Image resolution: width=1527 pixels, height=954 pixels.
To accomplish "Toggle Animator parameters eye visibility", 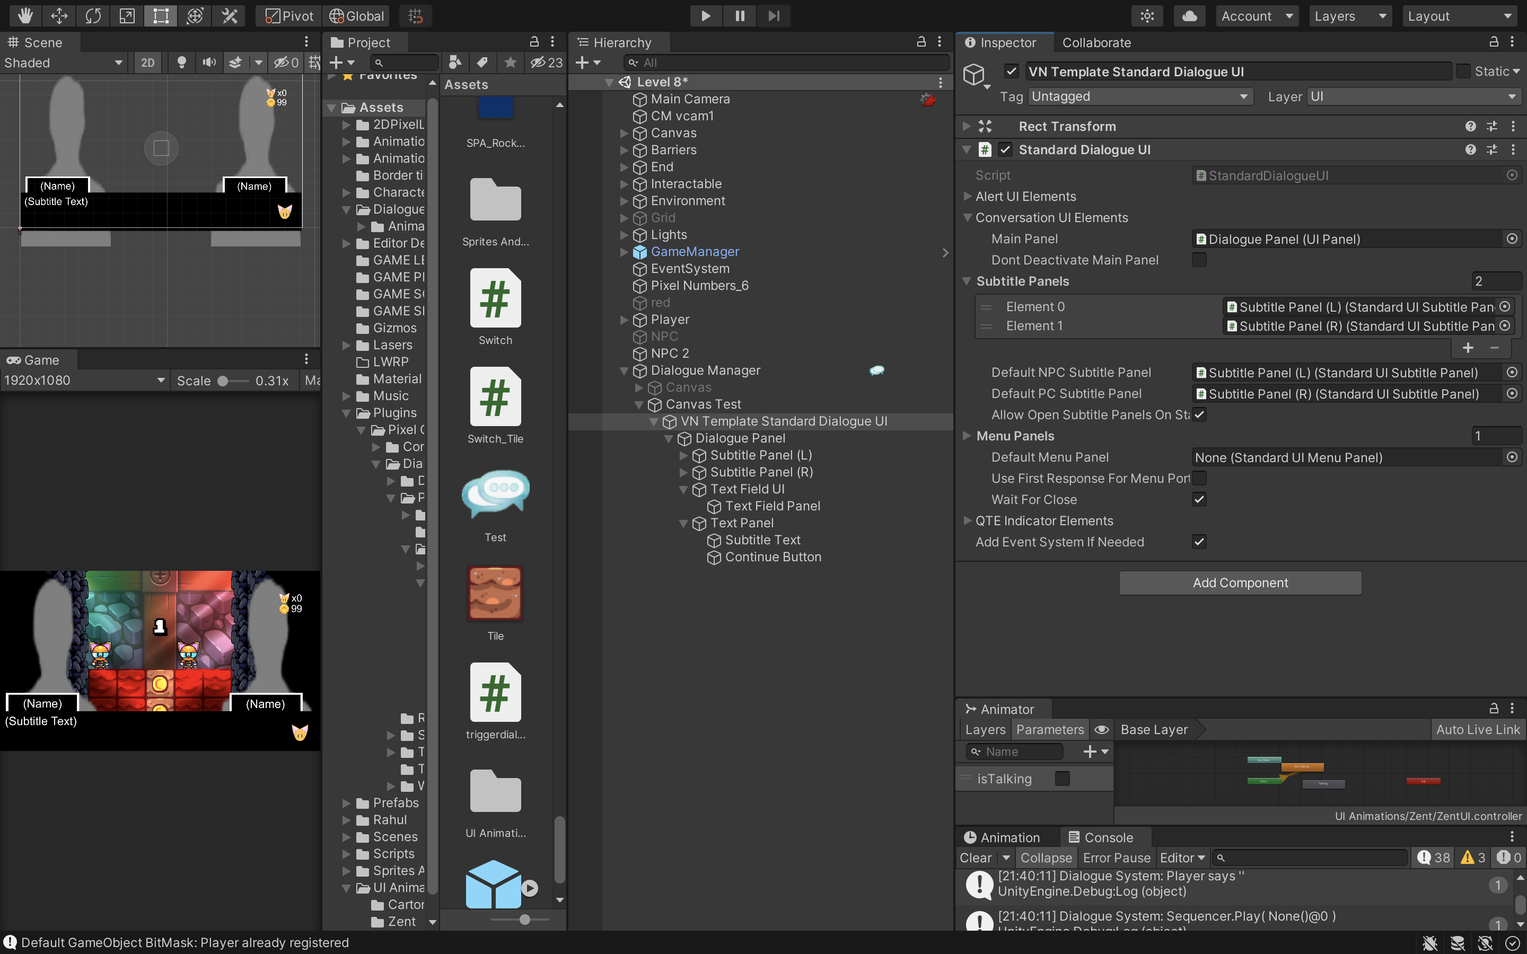I will pos(1101,729).
